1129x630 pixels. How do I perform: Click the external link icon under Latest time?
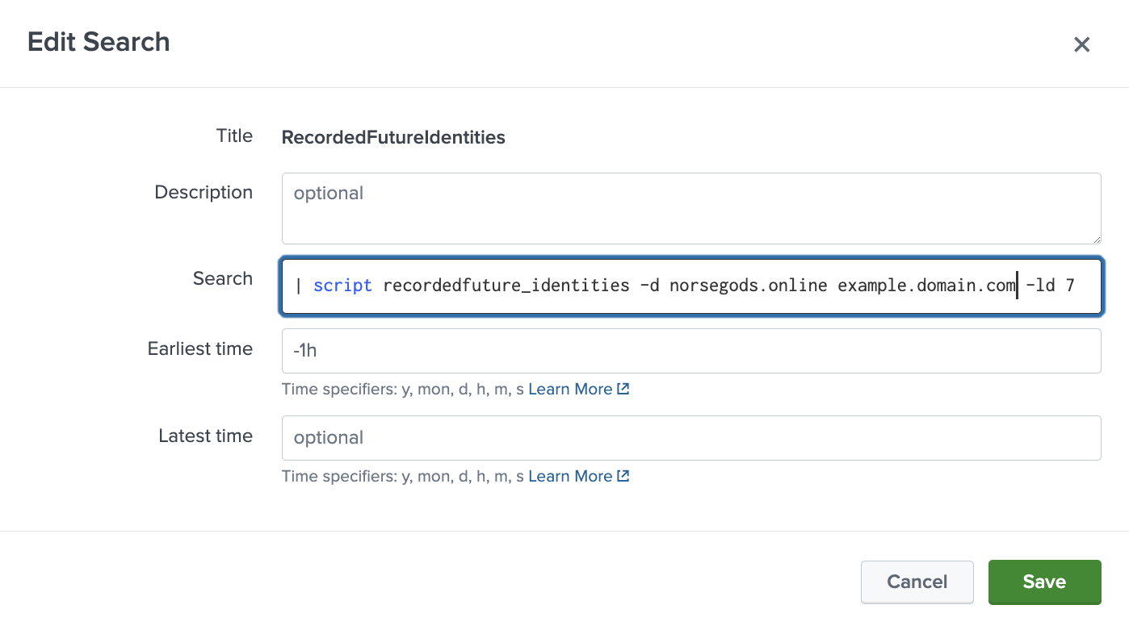(x=623, y=476)
